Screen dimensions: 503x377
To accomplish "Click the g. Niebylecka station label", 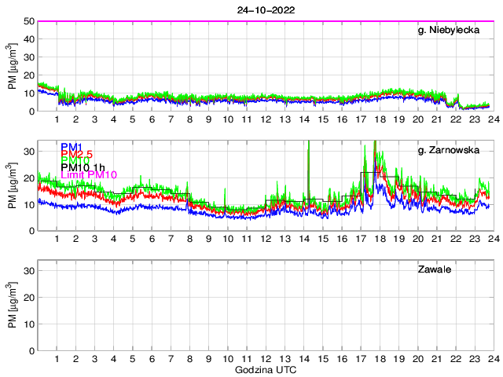I will click(449, 30).
